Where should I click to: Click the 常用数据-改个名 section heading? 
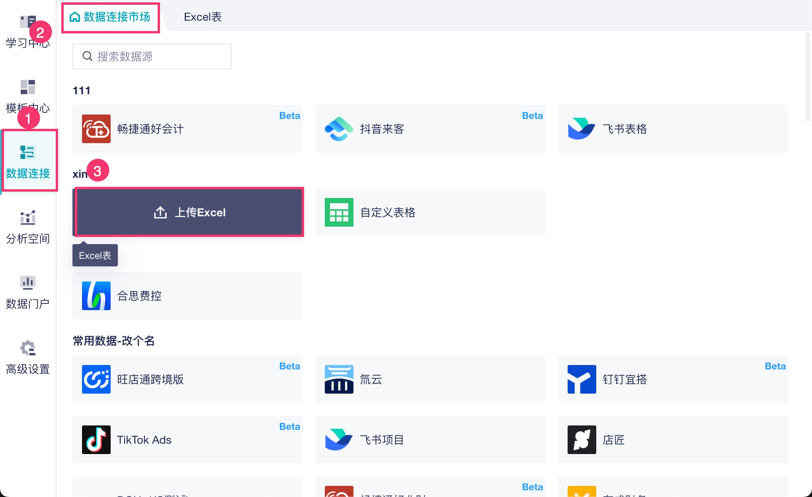click(x=114, y=341)
